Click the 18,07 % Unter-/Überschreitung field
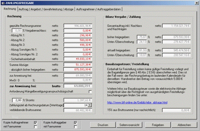Screen dimensions: 200x131 (x=142, y=55)
